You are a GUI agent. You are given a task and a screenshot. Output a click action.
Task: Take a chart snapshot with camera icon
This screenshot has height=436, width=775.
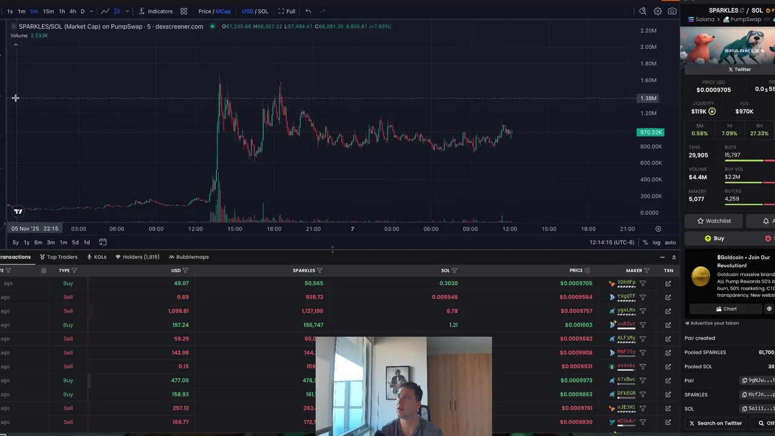pos(672,11)
